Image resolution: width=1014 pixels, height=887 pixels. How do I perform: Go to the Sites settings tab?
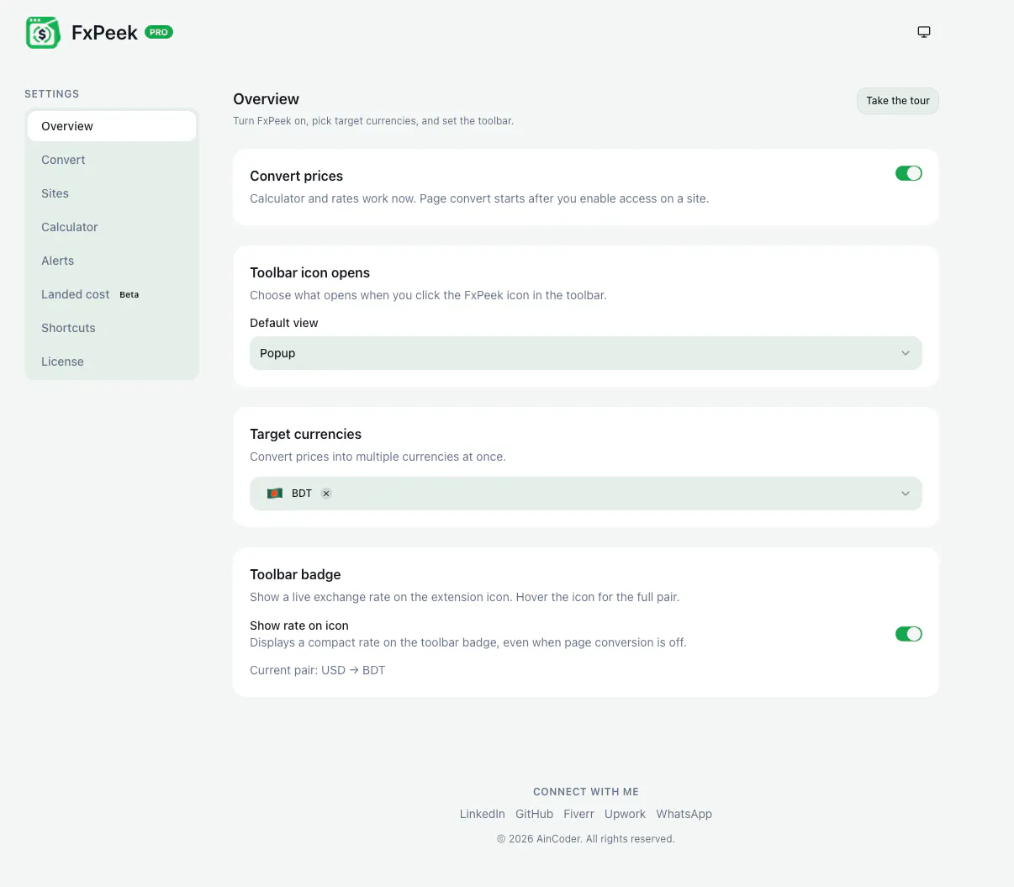(x=112, y=193)
